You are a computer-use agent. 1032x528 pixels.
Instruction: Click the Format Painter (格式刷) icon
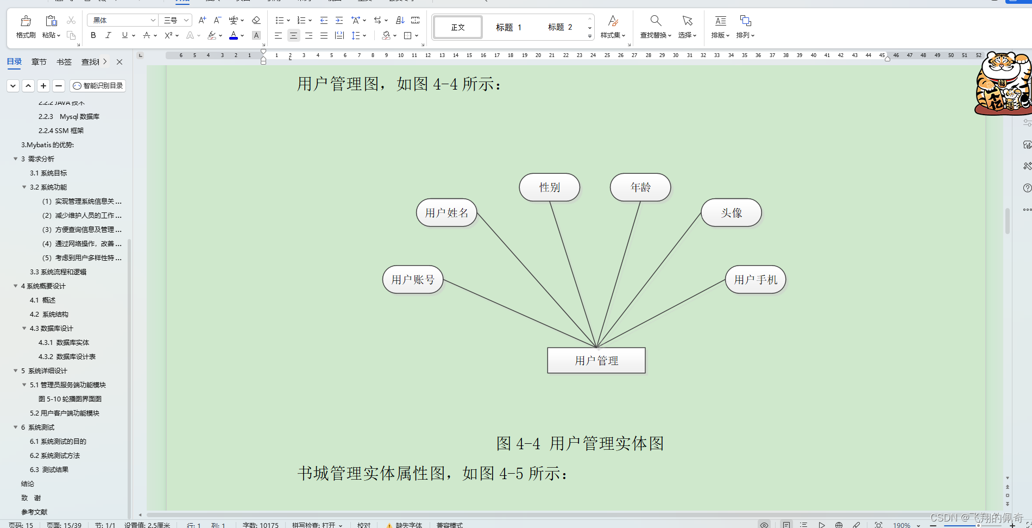pos(26,21)
